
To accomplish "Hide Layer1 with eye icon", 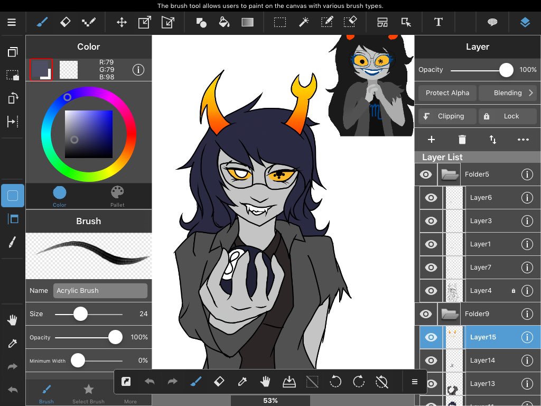I will coord(431,244).
